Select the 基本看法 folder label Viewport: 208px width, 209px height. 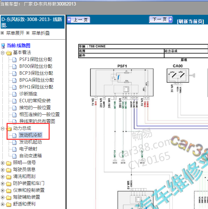point(22,53)
